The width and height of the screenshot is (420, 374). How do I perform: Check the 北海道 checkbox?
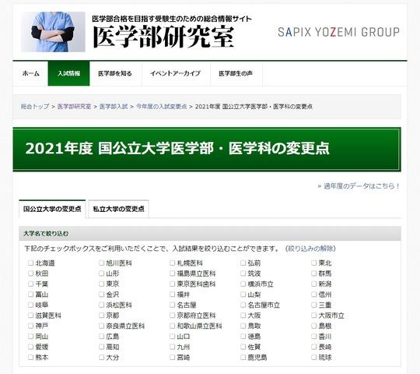click(30, 263)
